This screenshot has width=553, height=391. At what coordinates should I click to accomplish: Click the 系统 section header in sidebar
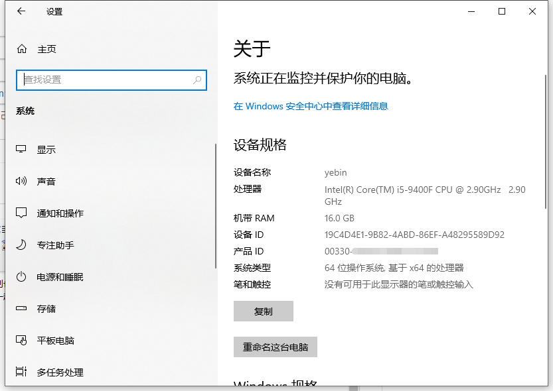click(x=25, y=111)
